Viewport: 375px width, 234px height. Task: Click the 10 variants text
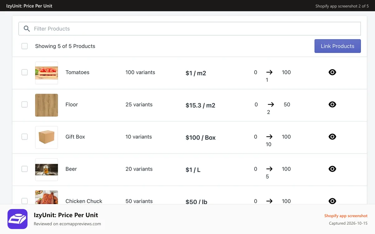(139, 137)
